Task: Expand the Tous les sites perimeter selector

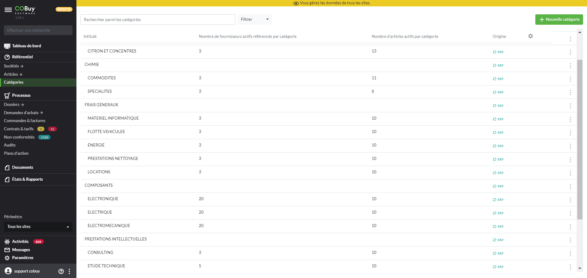Action: [x=38, y=227]
